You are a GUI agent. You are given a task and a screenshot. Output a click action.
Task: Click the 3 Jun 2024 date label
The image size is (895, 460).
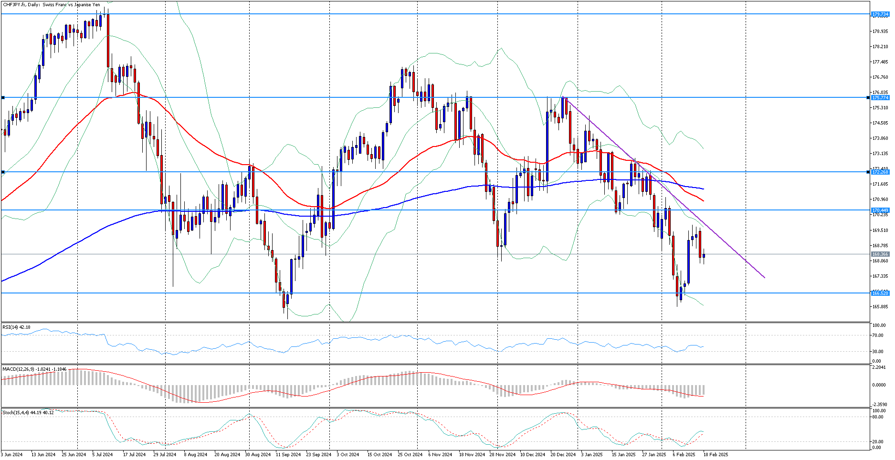[12, 455]
